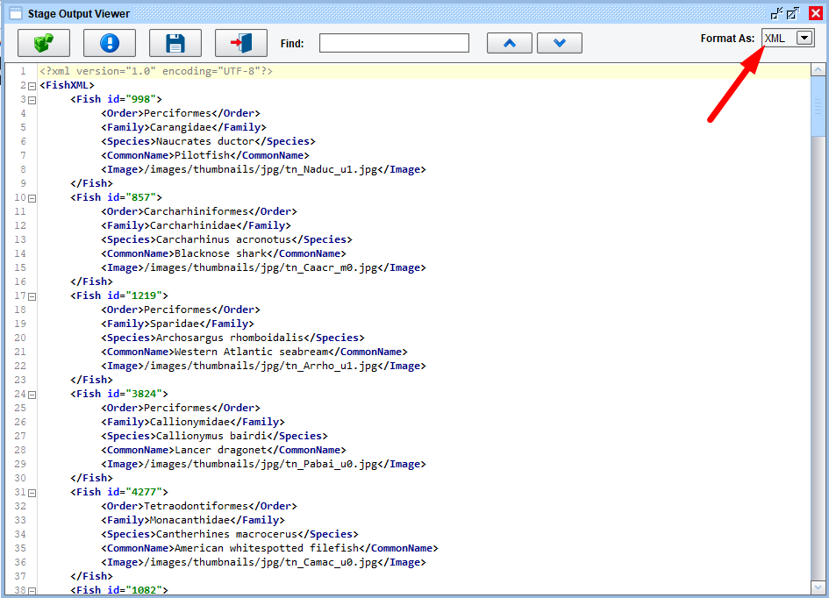This screenshot has height=598, width=829.
Task: Click the Cantherhines macrocerus Species line
Action: pyautogui.click(x=230, y=534)
